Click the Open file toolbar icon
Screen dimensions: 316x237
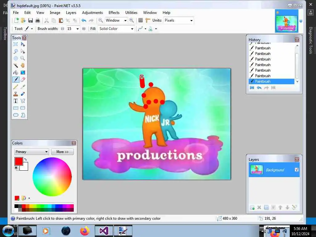[23, 20]
